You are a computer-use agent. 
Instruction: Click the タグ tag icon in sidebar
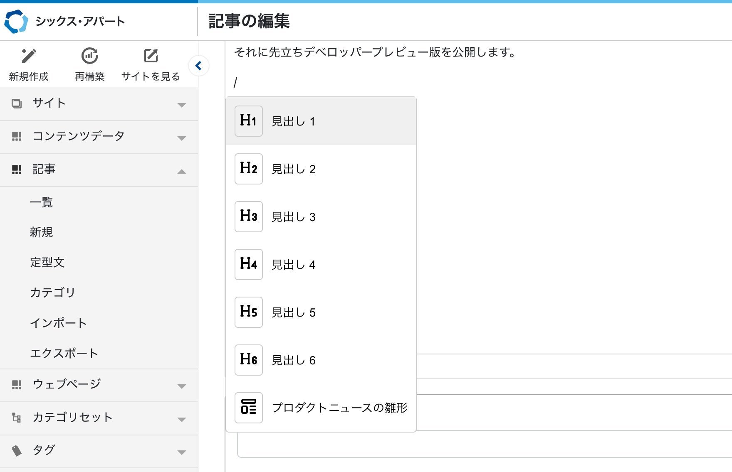[17, 450]
